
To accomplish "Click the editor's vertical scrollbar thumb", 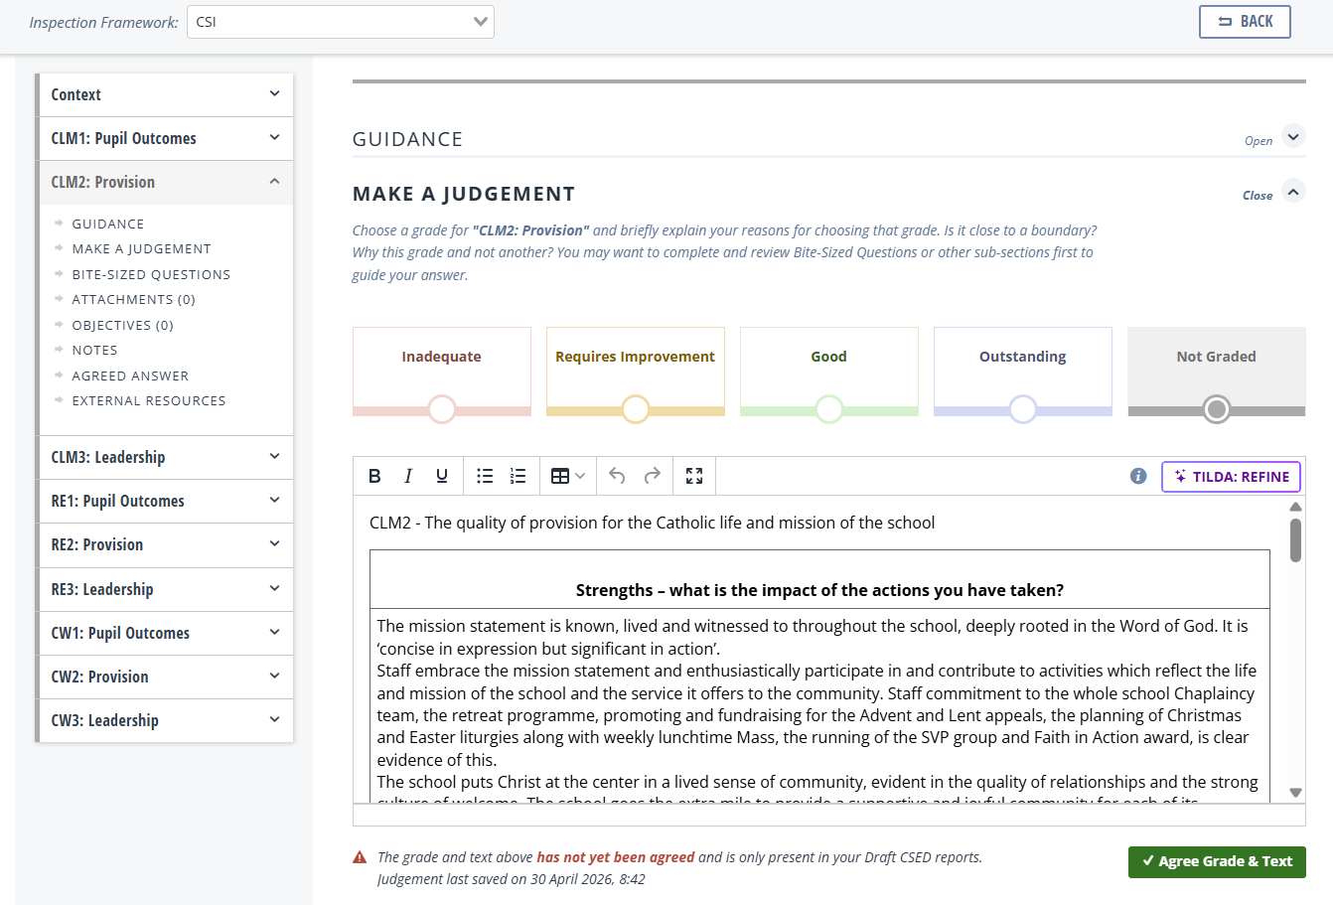I will tap(1295, 540).
